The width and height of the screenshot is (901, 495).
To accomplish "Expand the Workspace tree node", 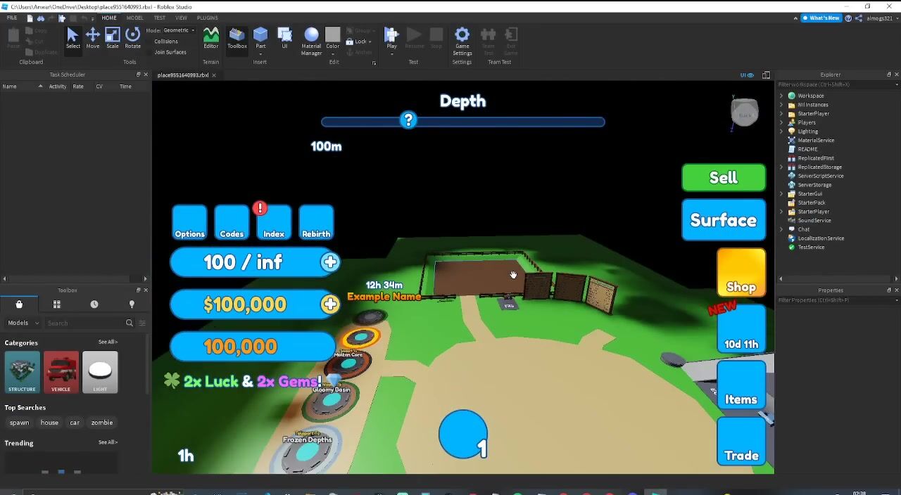I will pos(781,96).
